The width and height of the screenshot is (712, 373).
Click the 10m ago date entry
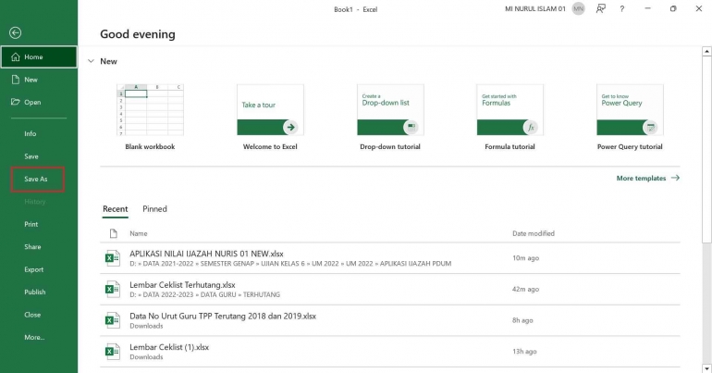point(526,258)
